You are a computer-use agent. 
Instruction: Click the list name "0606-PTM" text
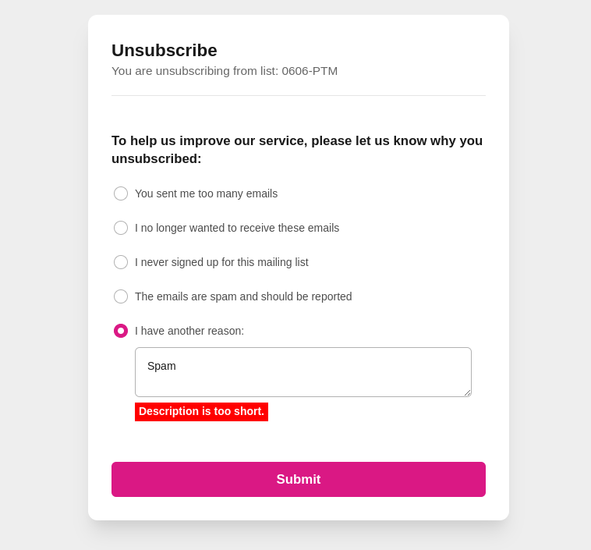click(310, 71)
